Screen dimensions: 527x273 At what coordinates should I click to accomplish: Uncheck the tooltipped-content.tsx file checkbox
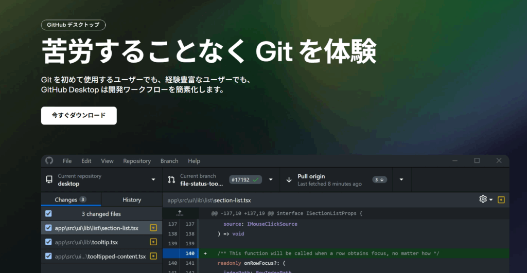point(48,256)
